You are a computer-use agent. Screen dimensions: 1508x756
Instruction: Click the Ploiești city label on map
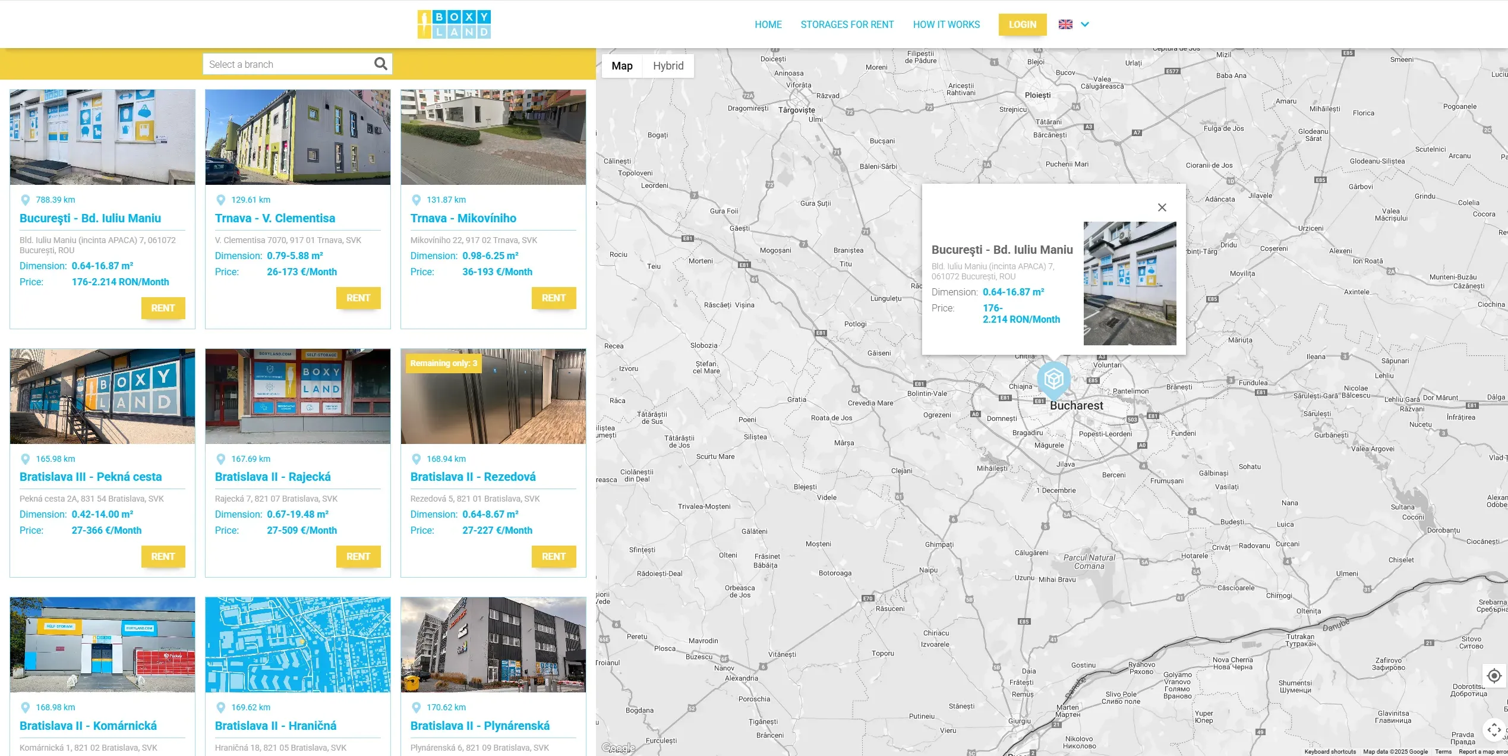point(1037,95)
